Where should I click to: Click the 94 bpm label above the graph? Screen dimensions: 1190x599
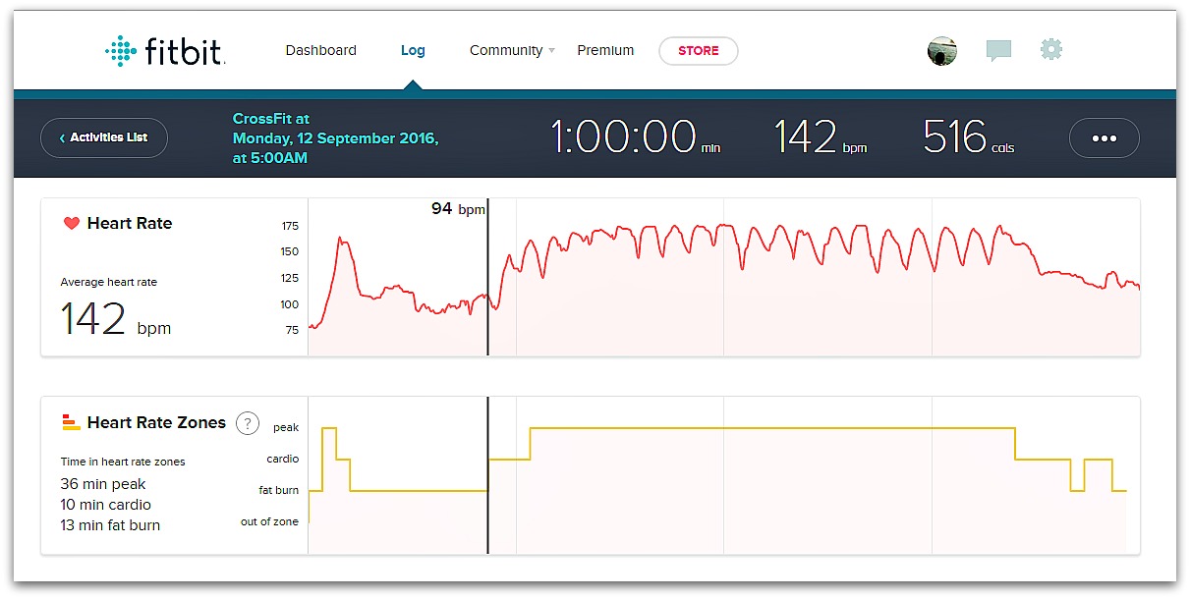click(458, 209)
